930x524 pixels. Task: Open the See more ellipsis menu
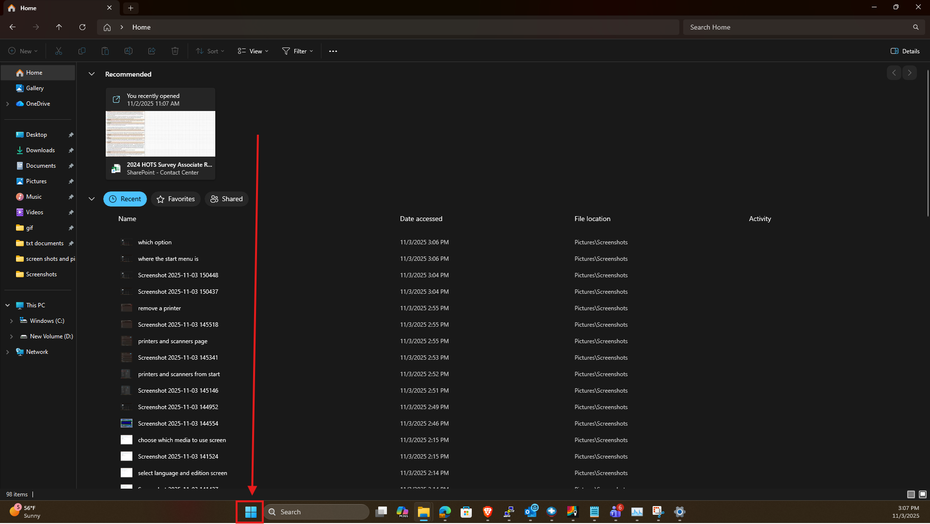[x=333, y=51]
